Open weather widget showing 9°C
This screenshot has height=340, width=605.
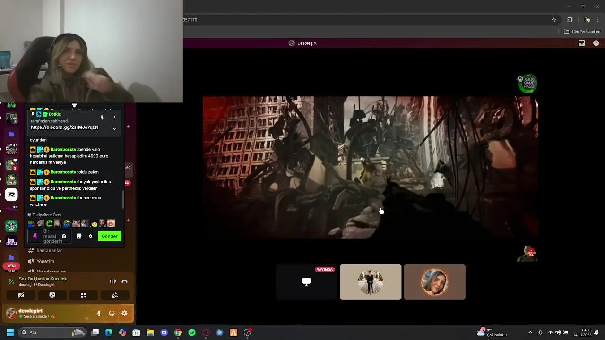[x=492, y=332]
